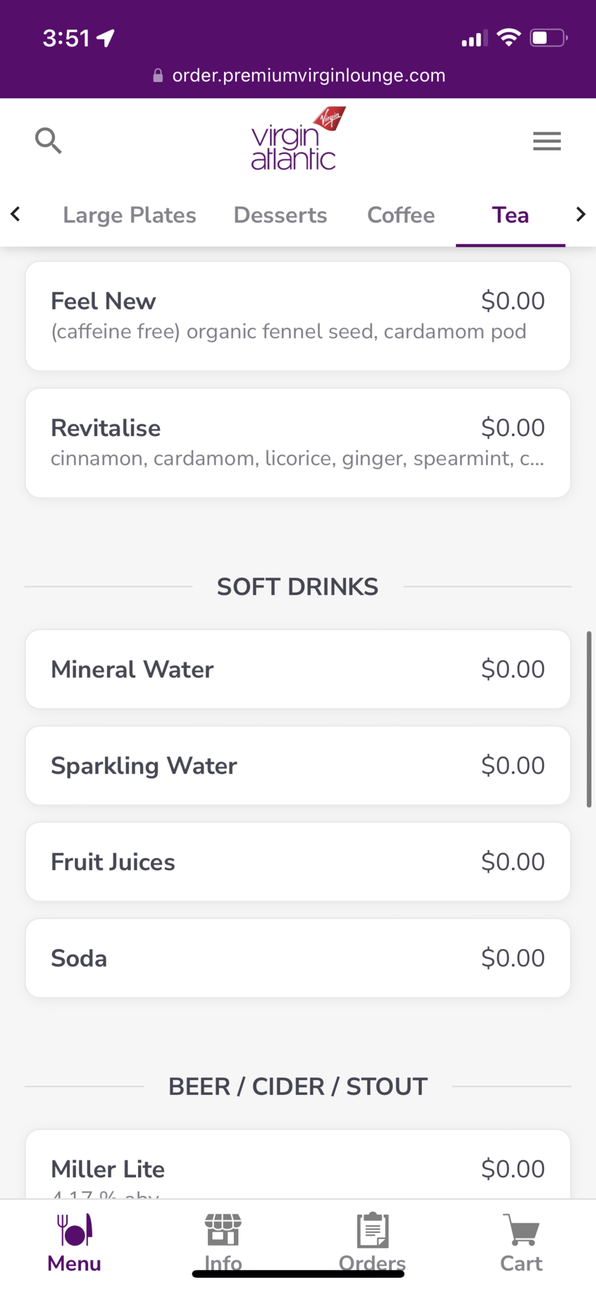
Task: Choose the Feel New tea item
Action: click(298, 316)
